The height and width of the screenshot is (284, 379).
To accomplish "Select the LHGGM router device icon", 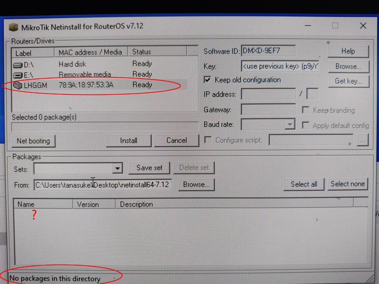I will click(18, 85).
